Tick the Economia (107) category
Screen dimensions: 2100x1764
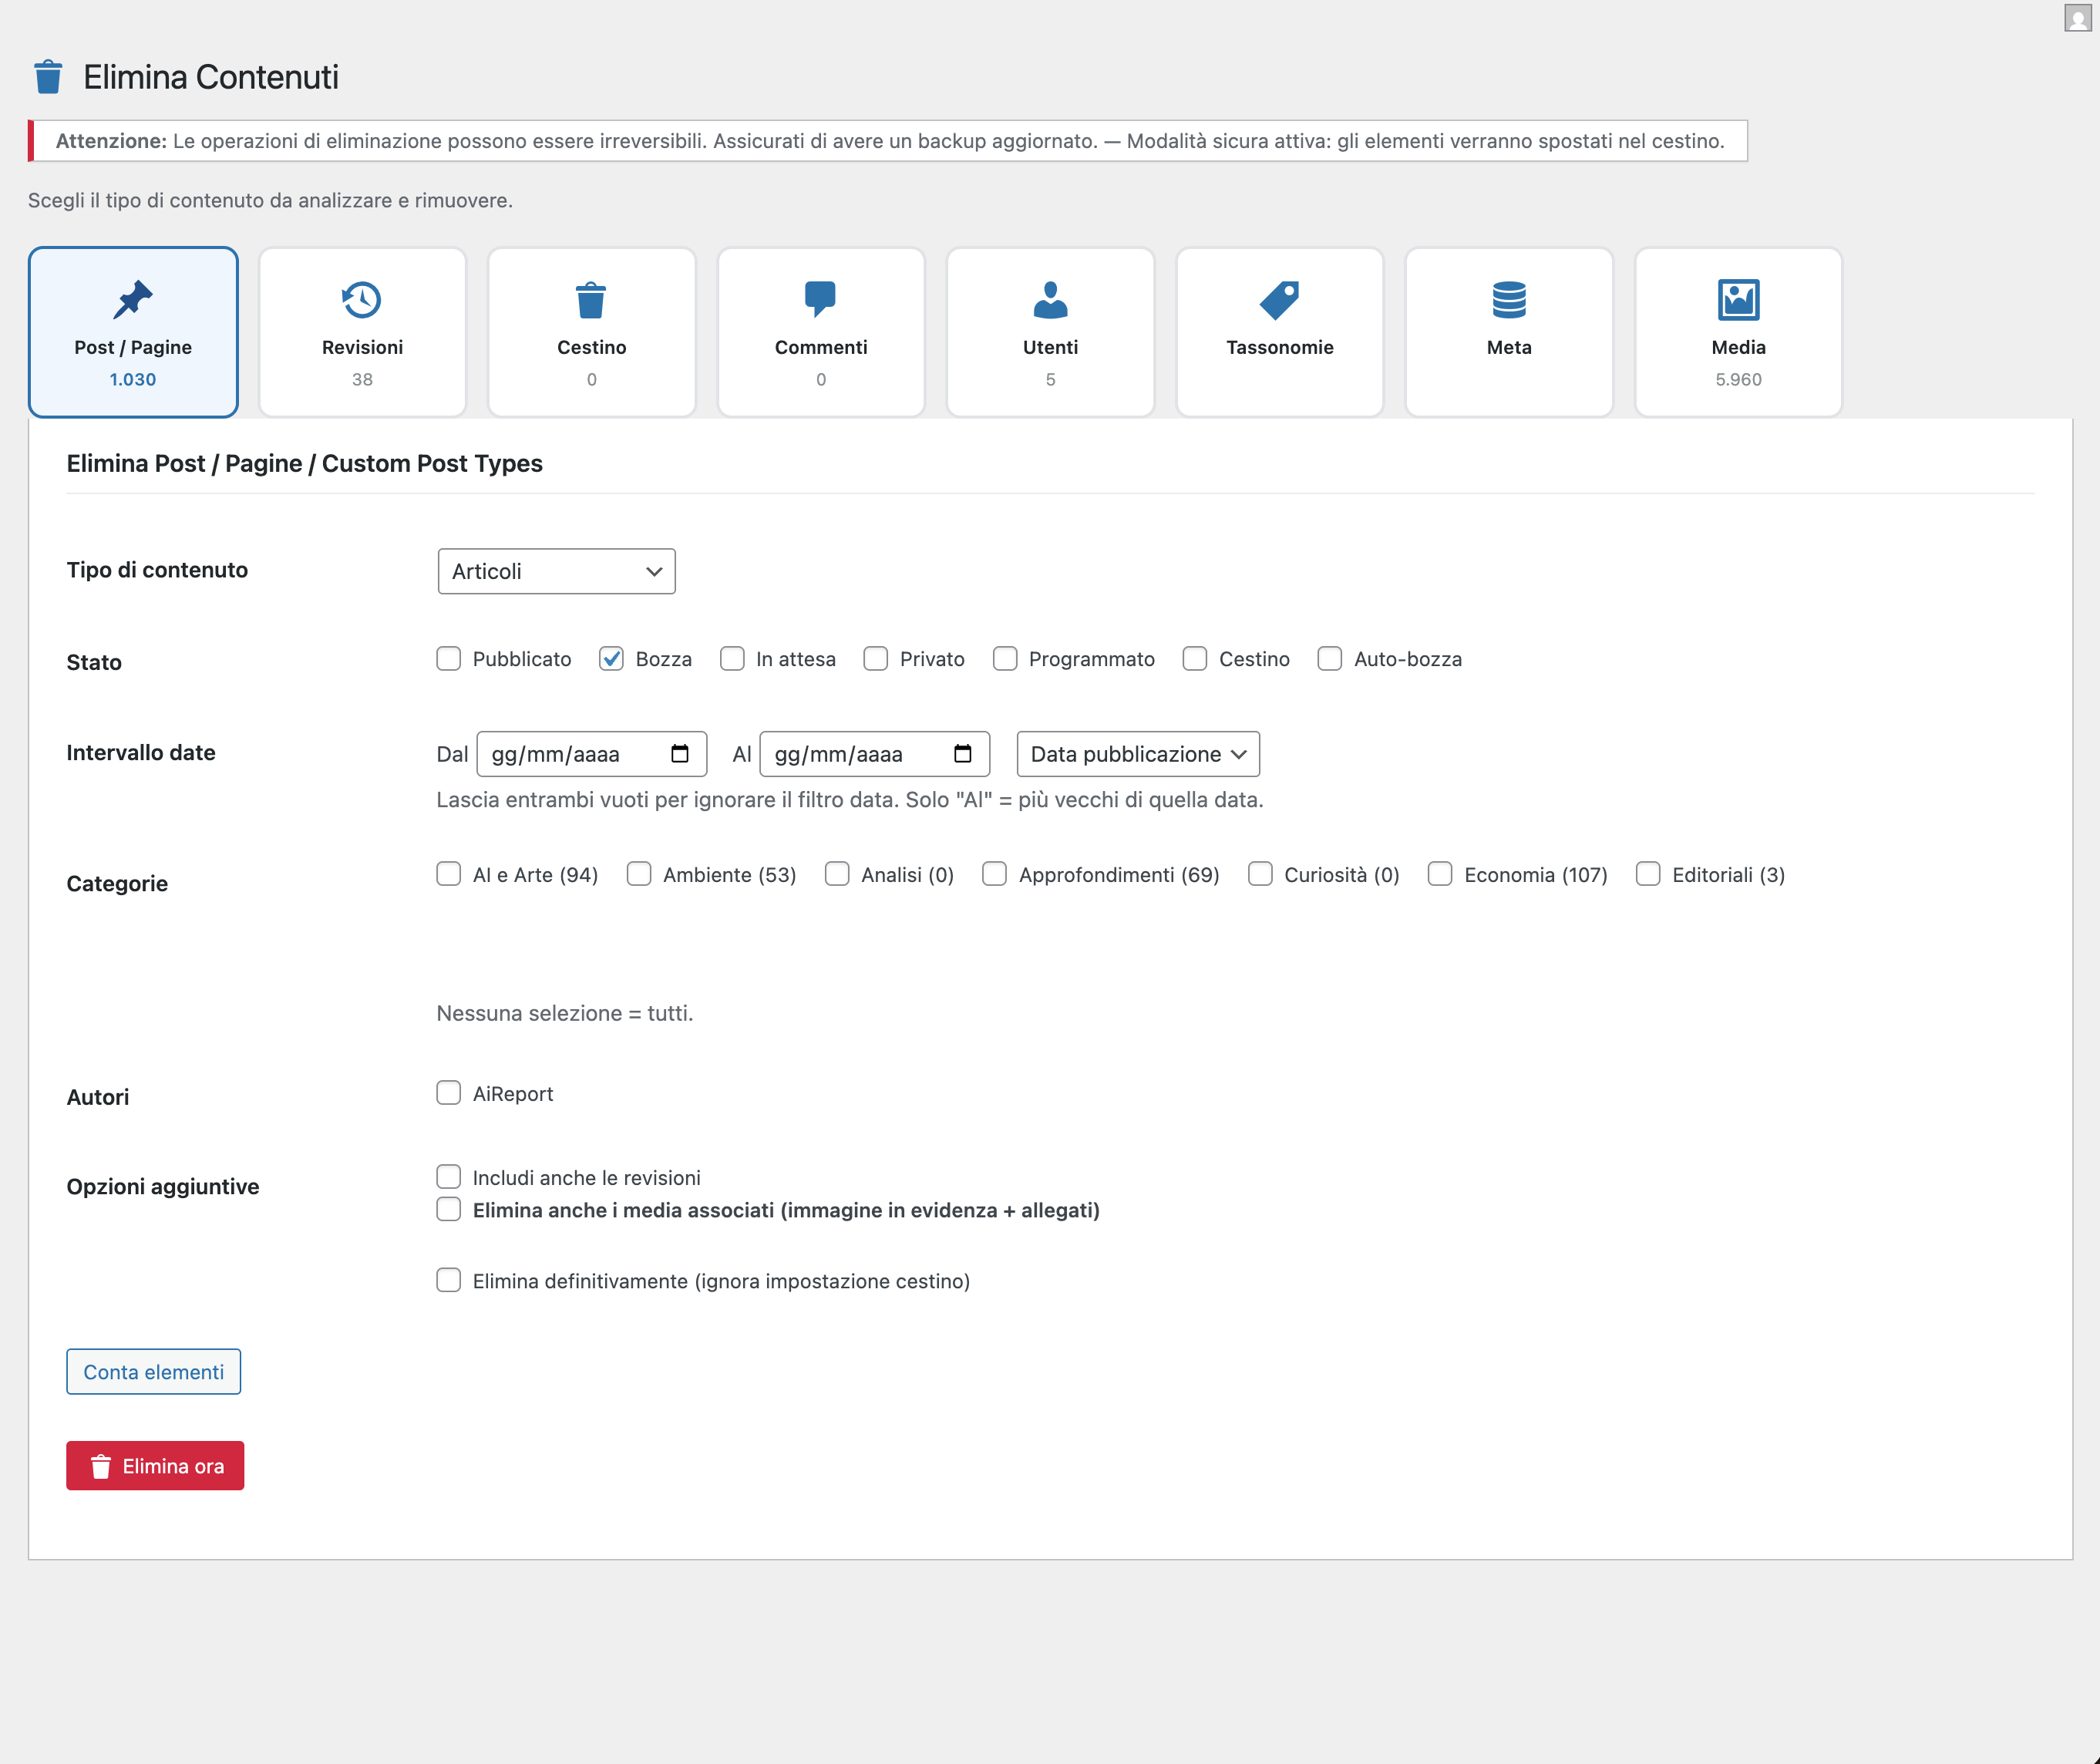[1440, 875]
